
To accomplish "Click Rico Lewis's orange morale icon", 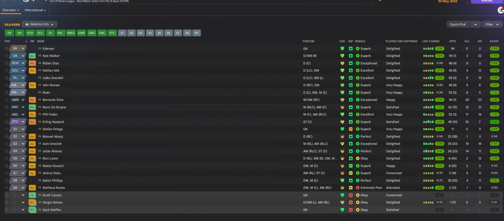I will 358,158.
